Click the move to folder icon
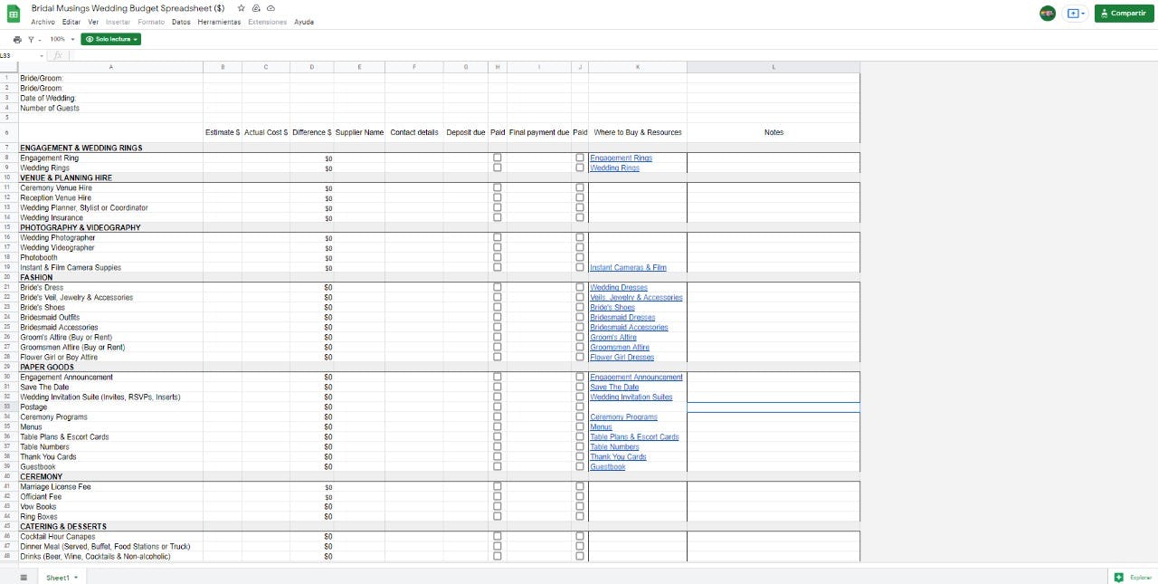 coord(256,8)
